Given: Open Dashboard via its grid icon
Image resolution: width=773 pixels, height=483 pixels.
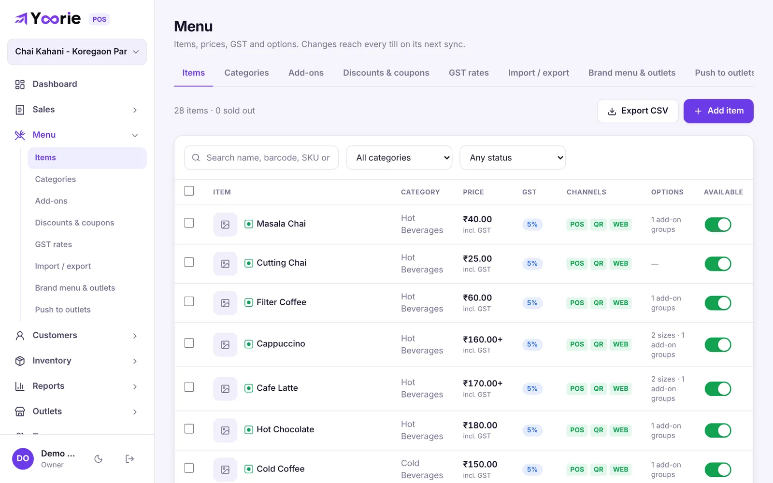Looking at the screenshot, I should (x=20, y=85).
